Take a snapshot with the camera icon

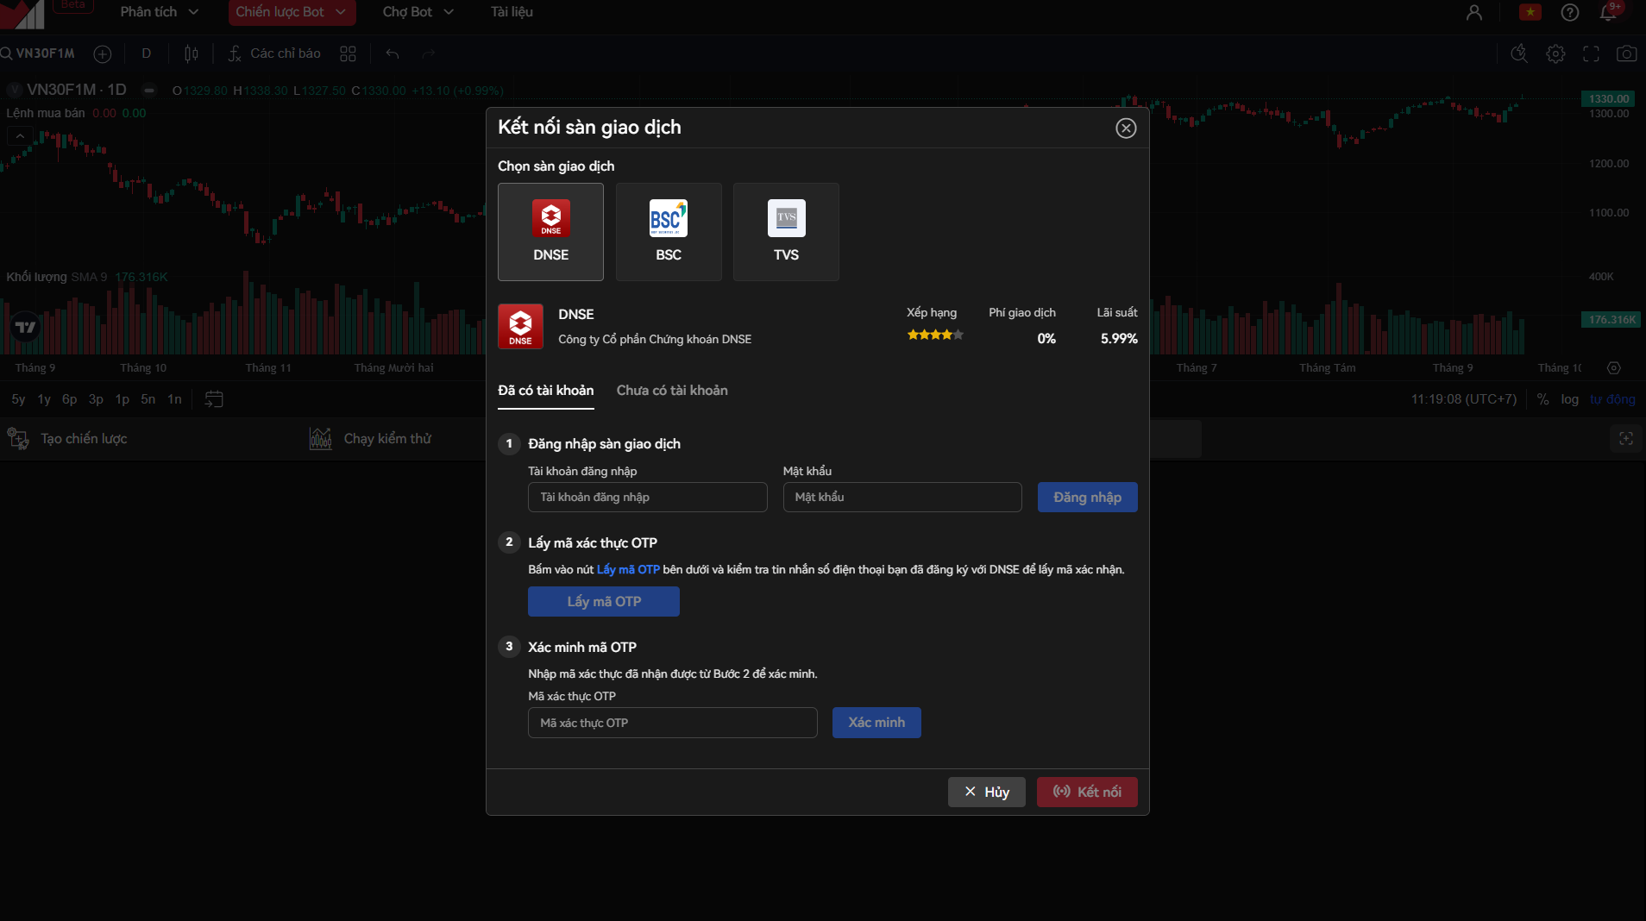(1626, 53)
